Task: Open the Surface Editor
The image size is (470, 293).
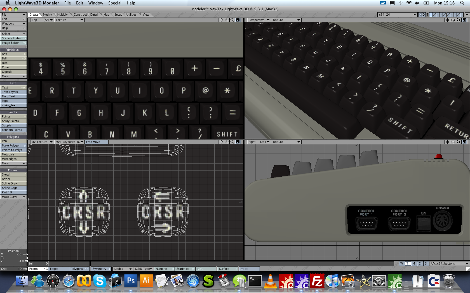Action: (x=13, y=38)
